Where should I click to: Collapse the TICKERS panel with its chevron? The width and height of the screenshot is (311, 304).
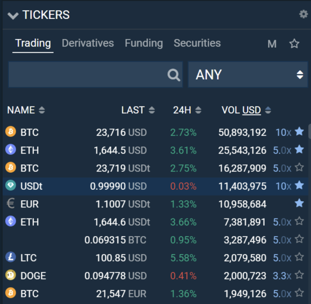[13, 15]
